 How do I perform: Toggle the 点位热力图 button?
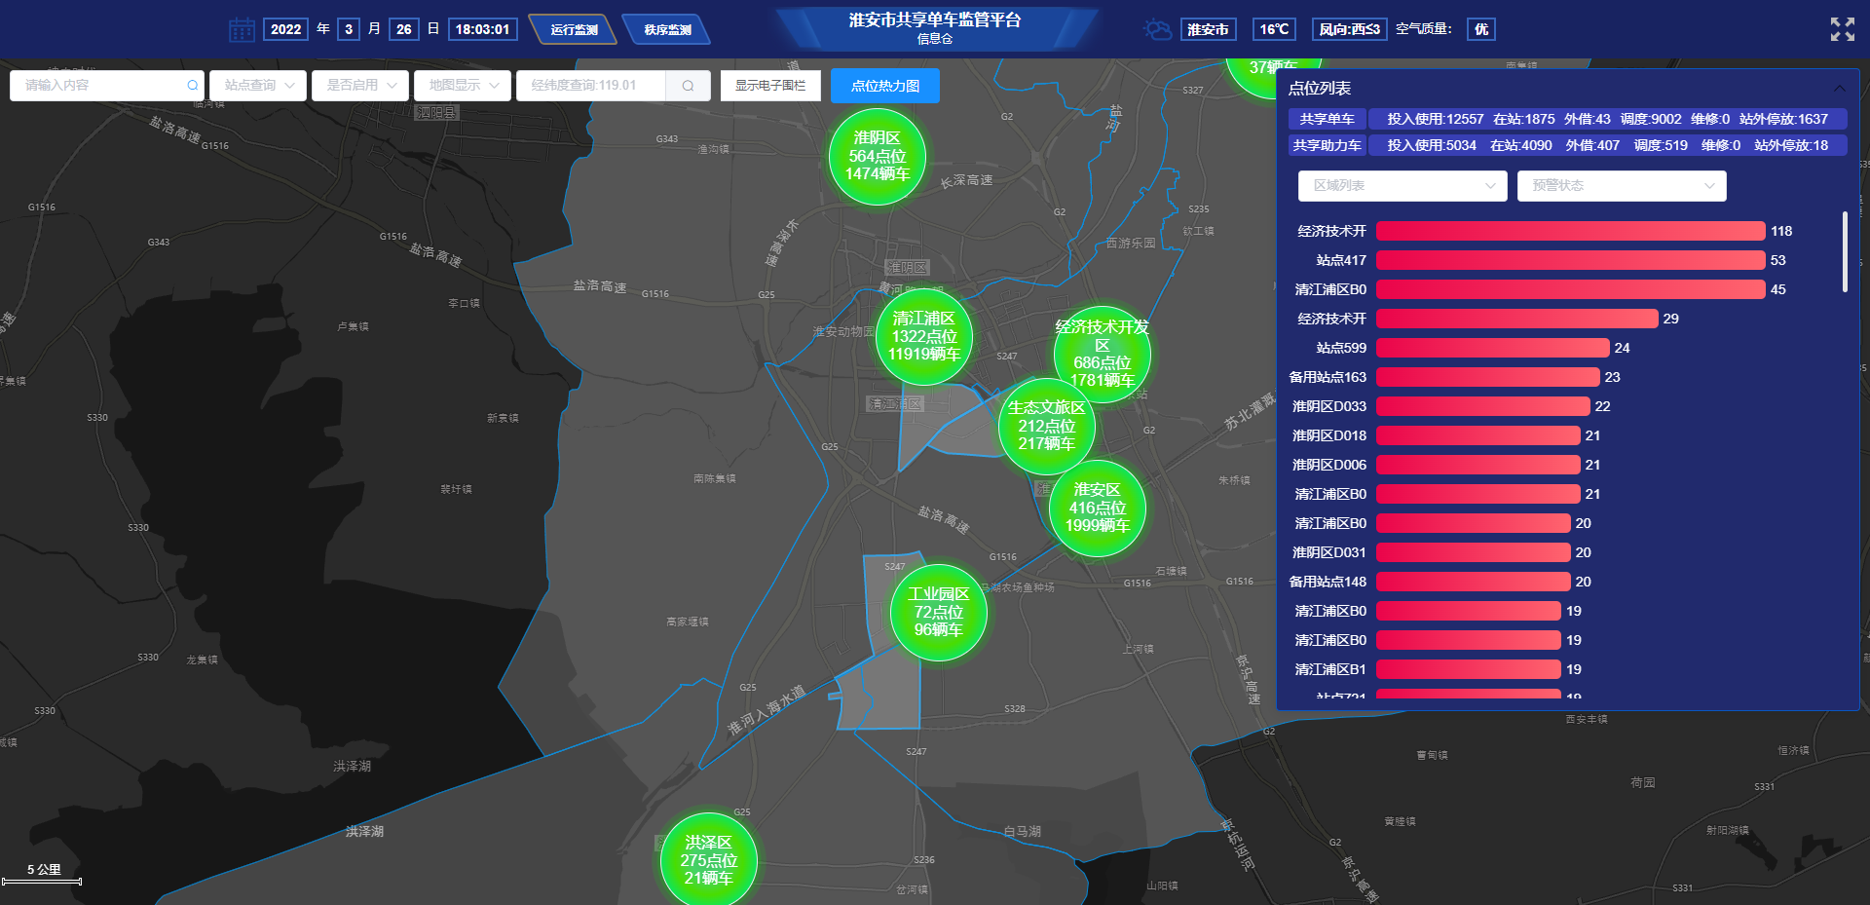coord(885,86)
